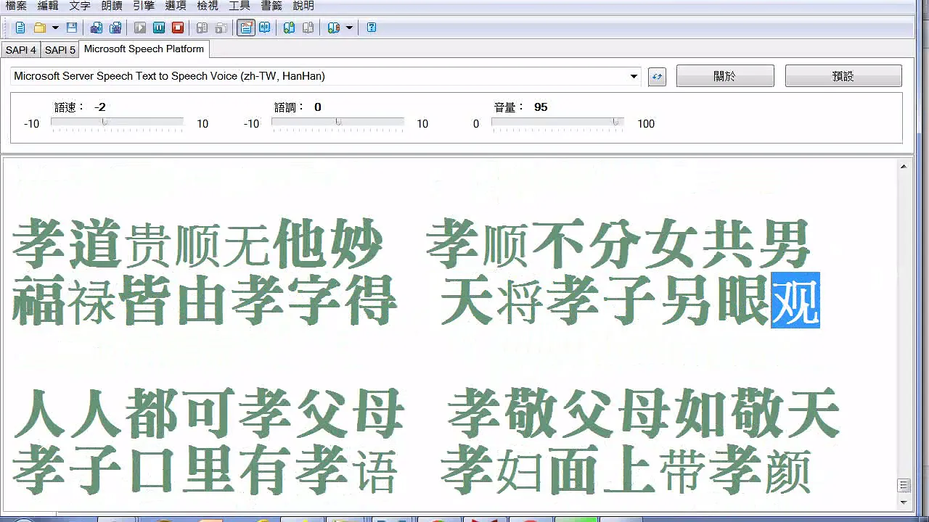Click the phrase 孝子口里有孝语

[x=205, y=470]
